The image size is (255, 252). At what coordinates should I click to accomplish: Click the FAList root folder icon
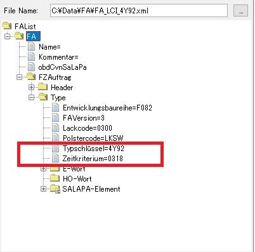[x=7, y=26]
